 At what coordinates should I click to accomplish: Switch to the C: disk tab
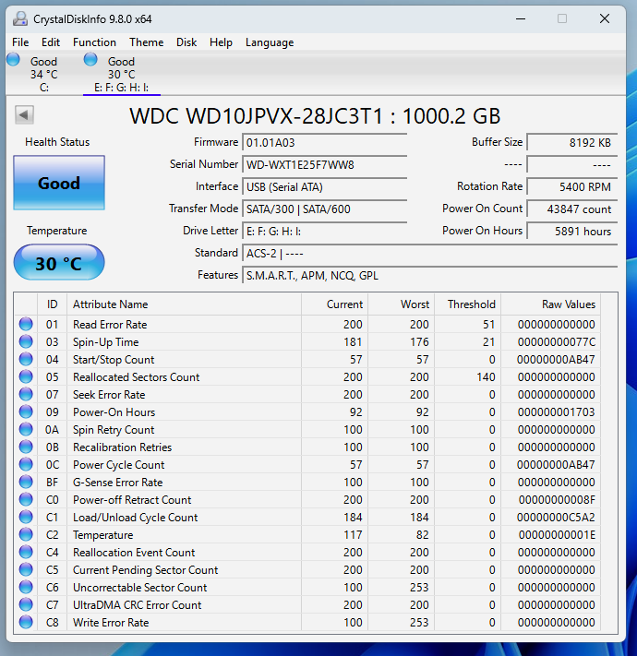pos(43,74)
